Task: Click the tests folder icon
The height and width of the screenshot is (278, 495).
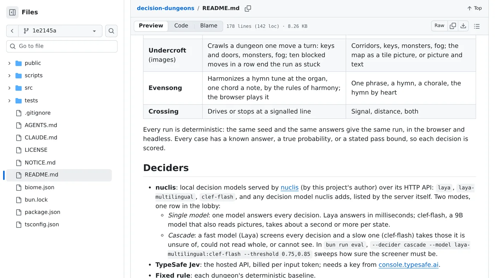Action: click(19, 101)
